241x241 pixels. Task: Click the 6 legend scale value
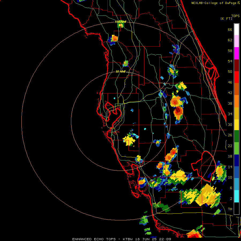pos(231,188)
